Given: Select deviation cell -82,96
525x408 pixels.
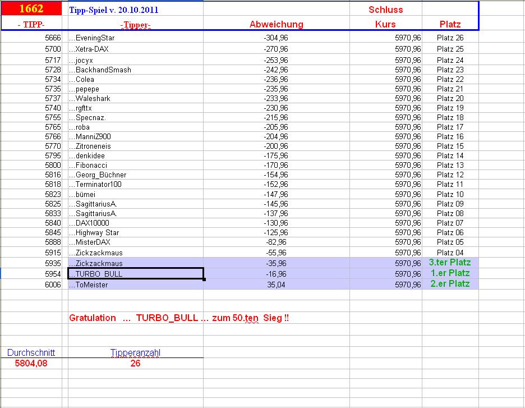Looking at the screenshot, I should [277, 242].
